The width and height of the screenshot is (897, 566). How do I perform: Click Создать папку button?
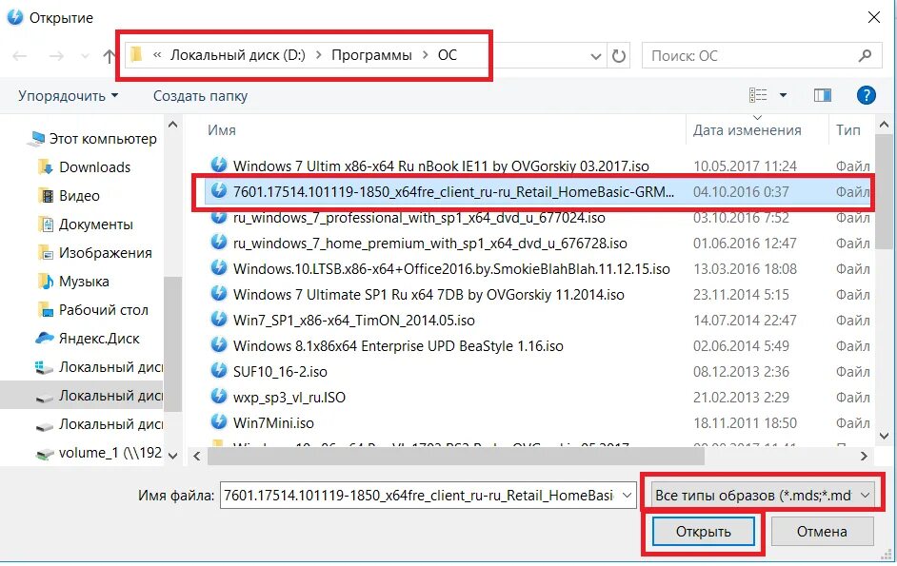click(x=200, y=95)
